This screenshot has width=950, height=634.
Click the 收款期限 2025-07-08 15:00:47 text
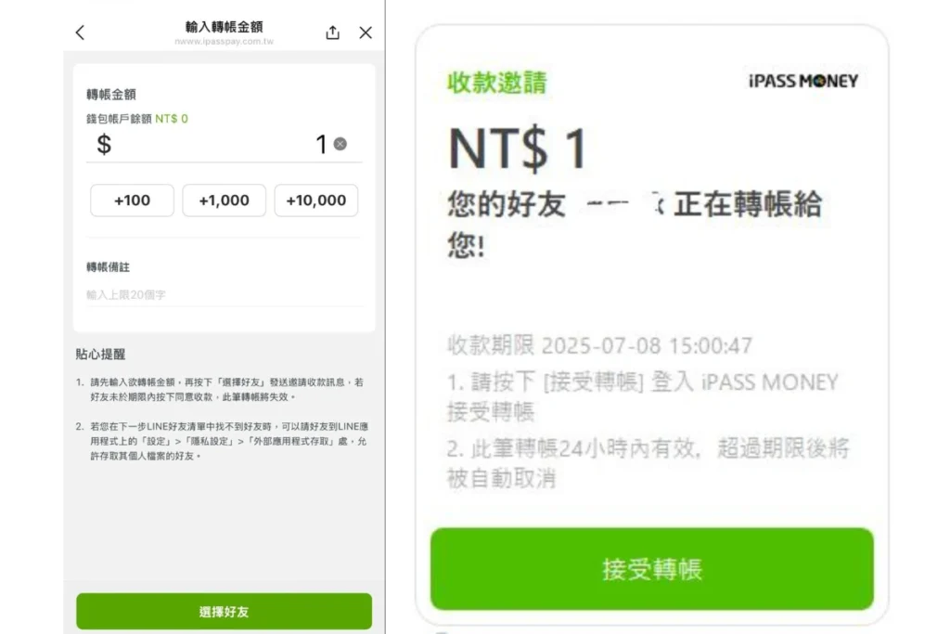coord(600,345)
